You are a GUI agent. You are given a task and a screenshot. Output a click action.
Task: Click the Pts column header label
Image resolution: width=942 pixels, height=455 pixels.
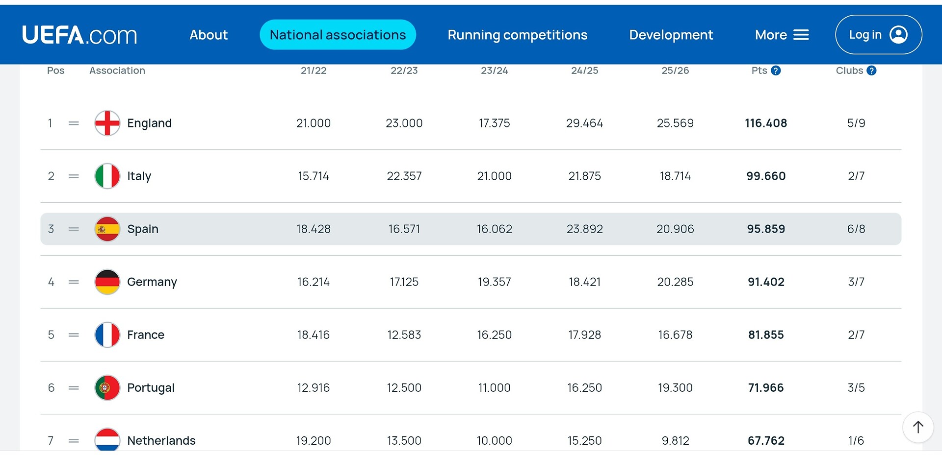(759, 71)
